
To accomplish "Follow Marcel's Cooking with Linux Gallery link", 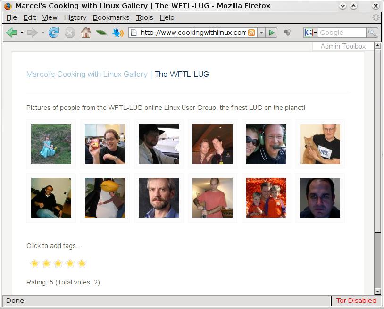I will click(87, 74).
